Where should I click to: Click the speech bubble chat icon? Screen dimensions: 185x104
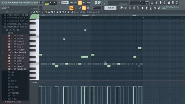click(177, 3)
